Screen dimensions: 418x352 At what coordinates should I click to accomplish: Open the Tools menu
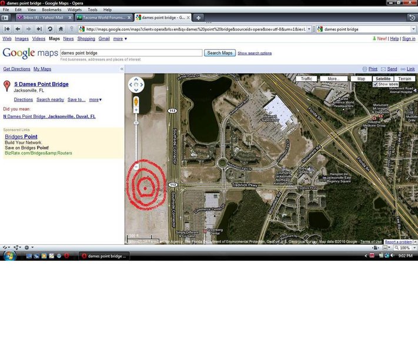pyautogui.click(x=92, y=9)
